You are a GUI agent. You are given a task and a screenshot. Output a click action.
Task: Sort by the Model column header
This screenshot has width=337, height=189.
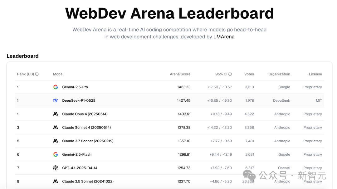(58, 74)
